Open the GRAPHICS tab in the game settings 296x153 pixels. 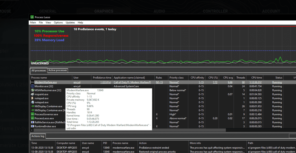point(104,11)
